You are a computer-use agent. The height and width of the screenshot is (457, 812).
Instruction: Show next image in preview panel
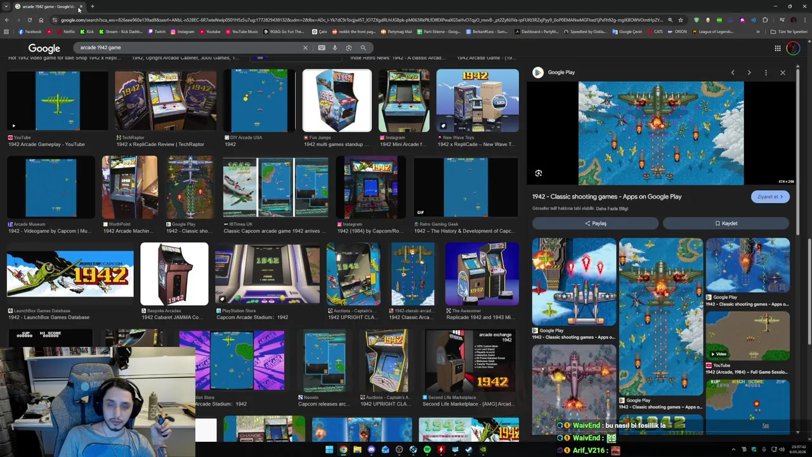(749, 72)
